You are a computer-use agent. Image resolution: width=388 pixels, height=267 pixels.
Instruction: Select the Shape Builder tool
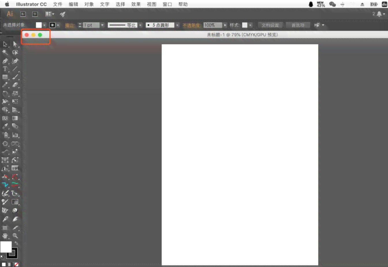click(x=5, y=110)
